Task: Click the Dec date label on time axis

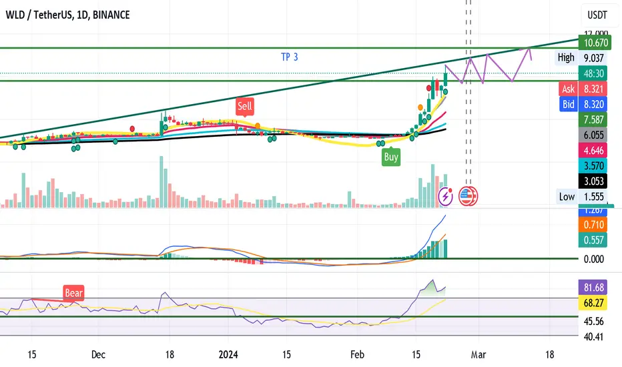Action: [98, 354]
